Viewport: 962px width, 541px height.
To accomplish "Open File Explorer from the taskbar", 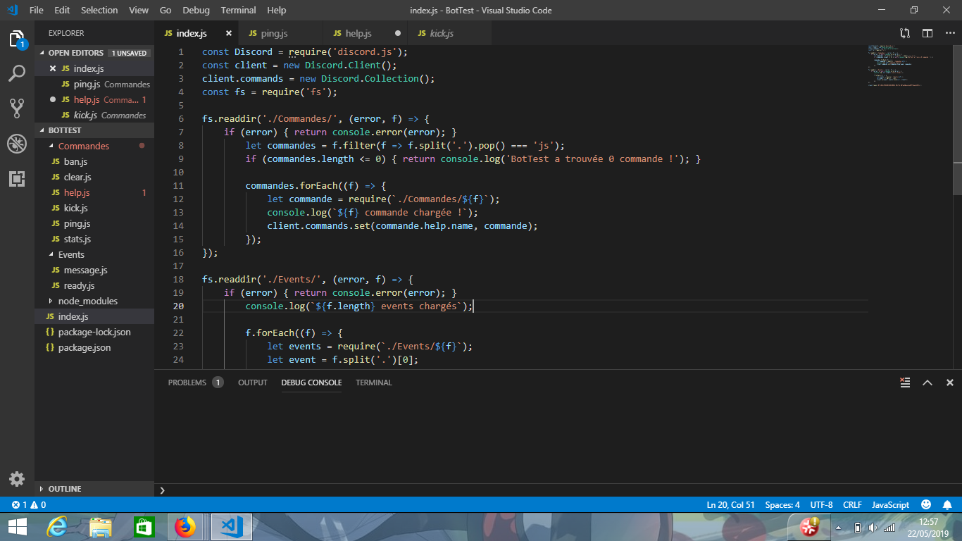I will coord(101,527).
